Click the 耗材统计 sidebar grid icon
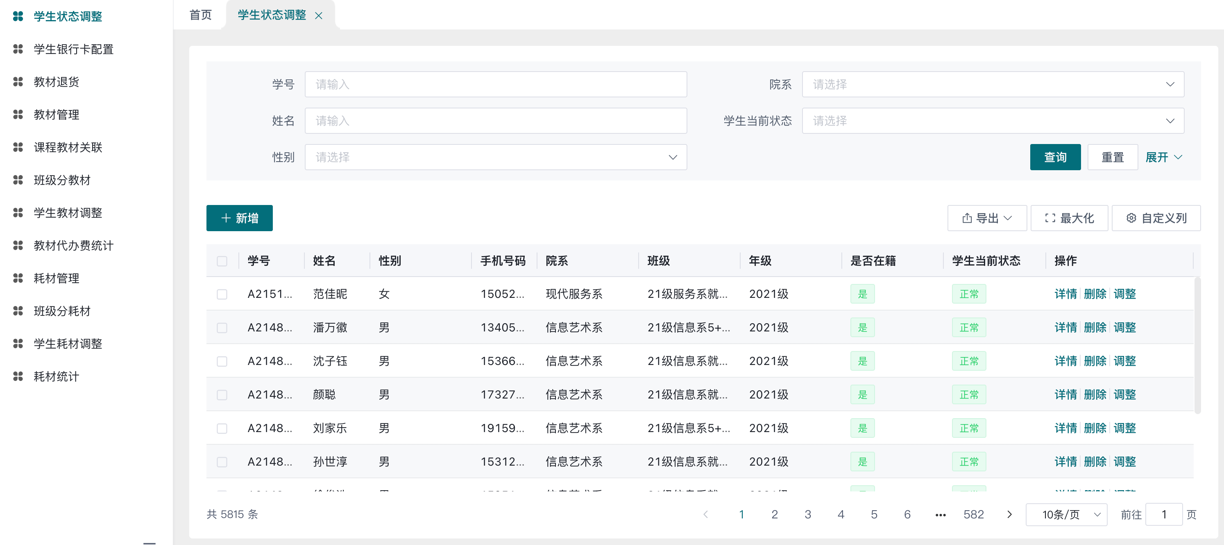1224x545 pixels. click(18, 377)
